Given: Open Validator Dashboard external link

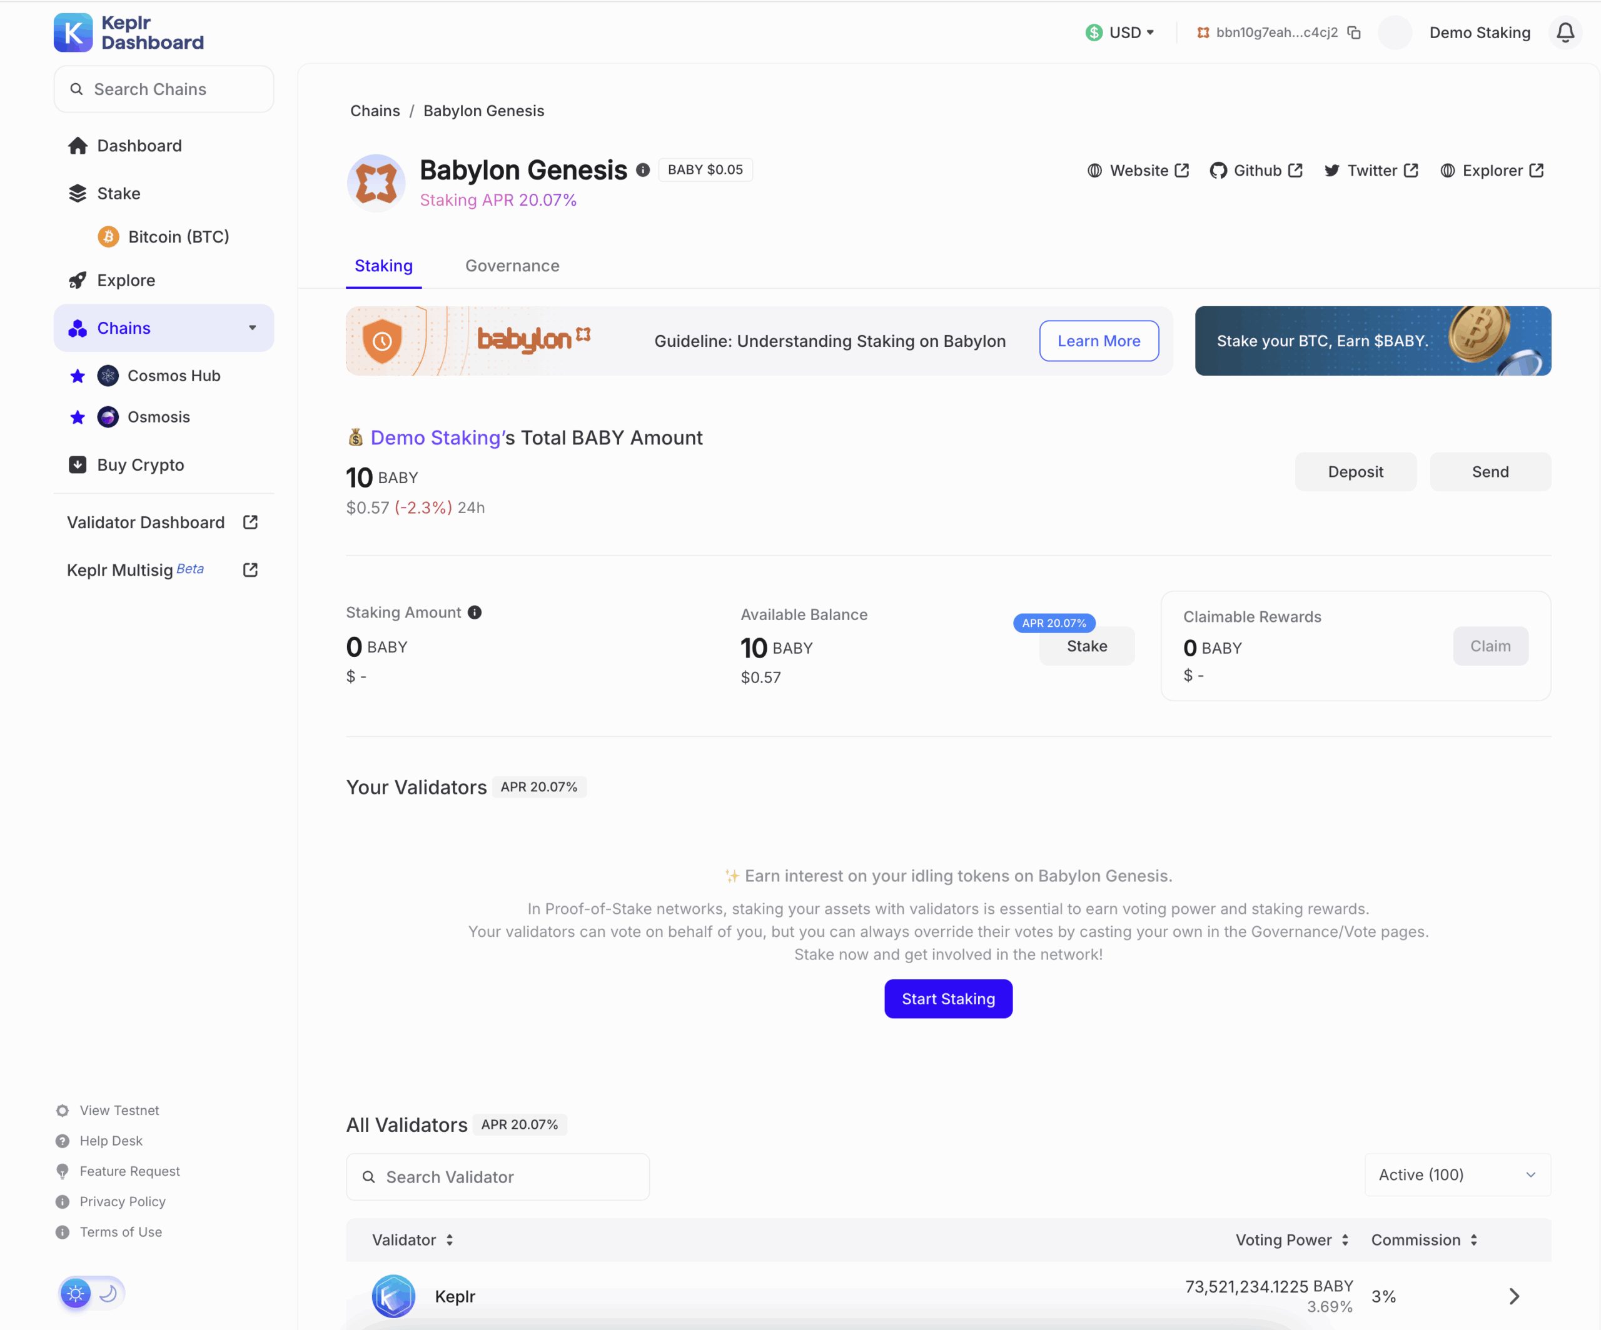Looking at the screenshot, I should (163, 522).
